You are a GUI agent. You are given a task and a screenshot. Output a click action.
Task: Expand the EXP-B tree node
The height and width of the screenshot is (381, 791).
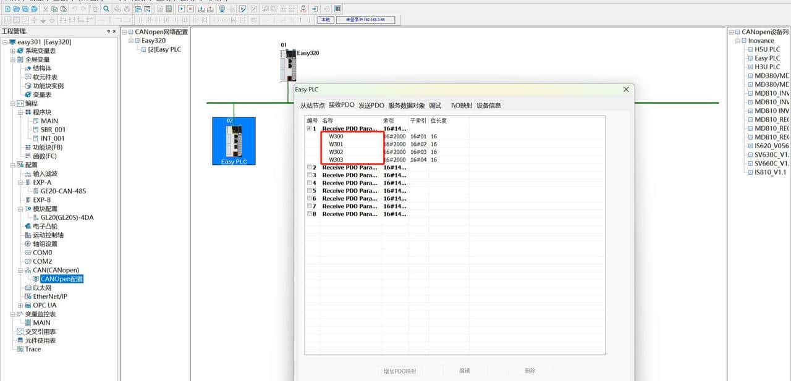click(x=20, y=200)
